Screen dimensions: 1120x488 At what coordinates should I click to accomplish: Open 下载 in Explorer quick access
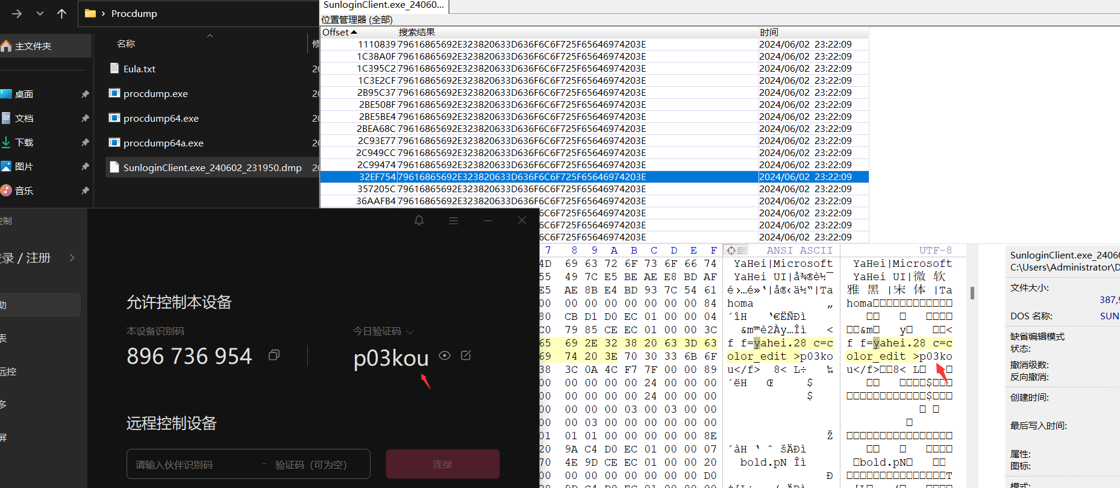pos(24,142)
